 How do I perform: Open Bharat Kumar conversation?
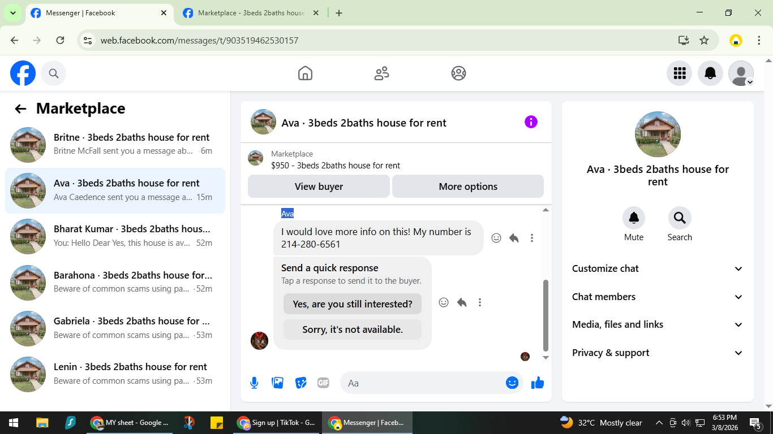pyautogui.click(x=115, y=236)
